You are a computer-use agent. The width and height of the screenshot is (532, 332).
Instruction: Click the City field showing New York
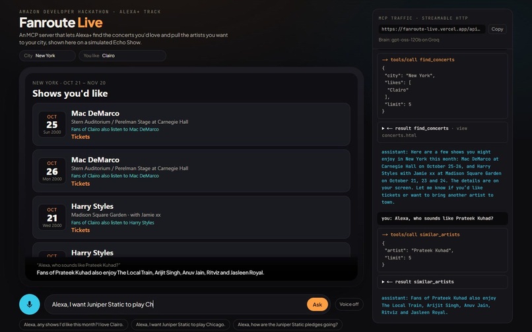coord(47,55)
